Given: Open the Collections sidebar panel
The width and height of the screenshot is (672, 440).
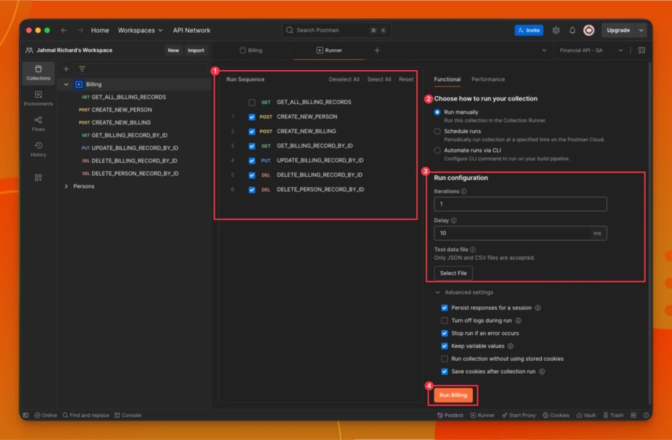Looking at the screenshot, I should 38,73.
